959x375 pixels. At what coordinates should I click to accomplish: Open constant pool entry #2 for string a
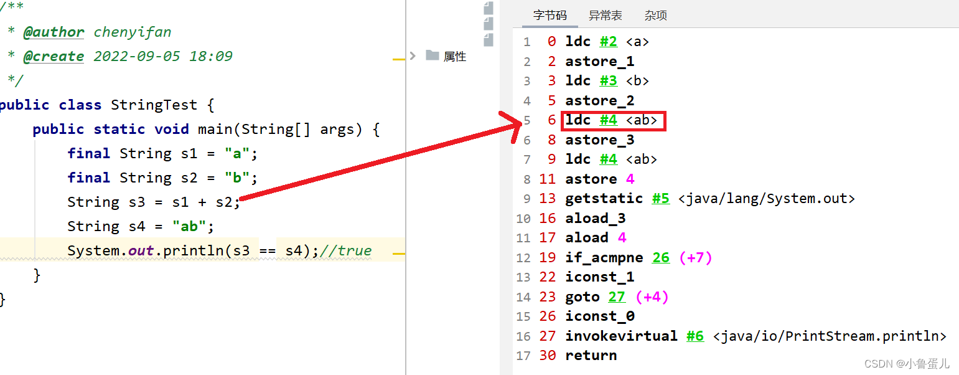pyautogui.click(x=608, y=41)
